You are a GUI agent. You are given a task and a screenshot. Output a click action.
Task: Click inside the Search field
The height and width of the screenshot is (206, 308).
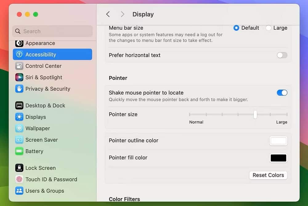[x=52, y=31]
